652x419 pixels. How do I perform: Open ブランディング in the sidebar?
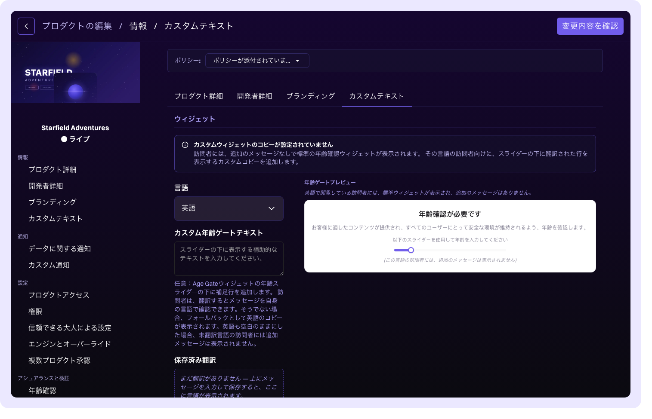tap(53, 202)
